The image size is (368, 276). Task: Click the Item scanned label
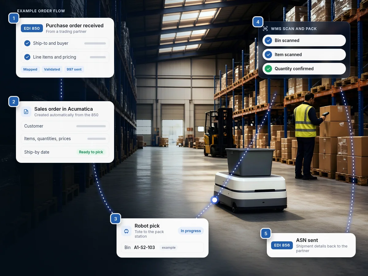(288, 55)
